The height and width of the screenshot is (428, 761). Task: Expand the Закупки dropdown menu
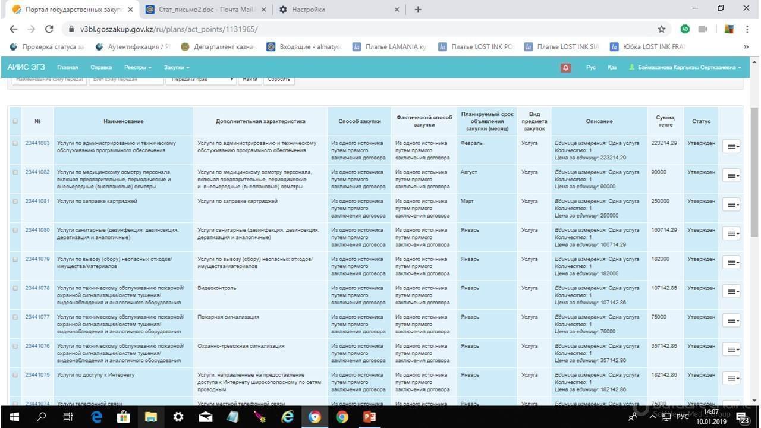pos(177,68)
